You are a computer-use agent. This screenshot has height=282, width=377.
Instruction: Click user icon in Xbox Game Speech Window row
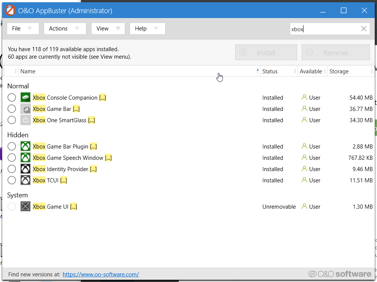click(x=304, y=158)
